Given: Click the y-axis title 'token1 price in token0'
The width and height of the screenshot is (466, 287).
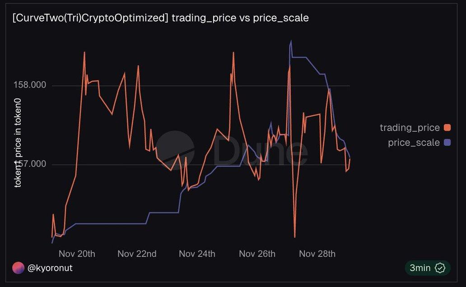Looking at the screenshot, I should (18, 143).
